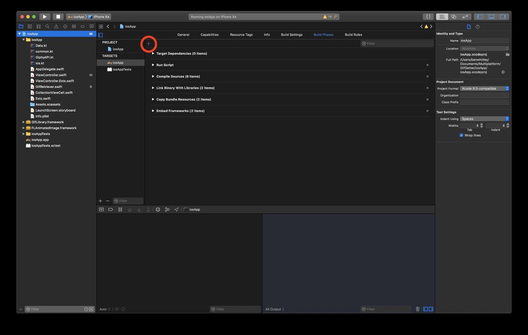Add a new build phase with plus
This screenshot has width=528, height=335.
[x=149, y=44]
